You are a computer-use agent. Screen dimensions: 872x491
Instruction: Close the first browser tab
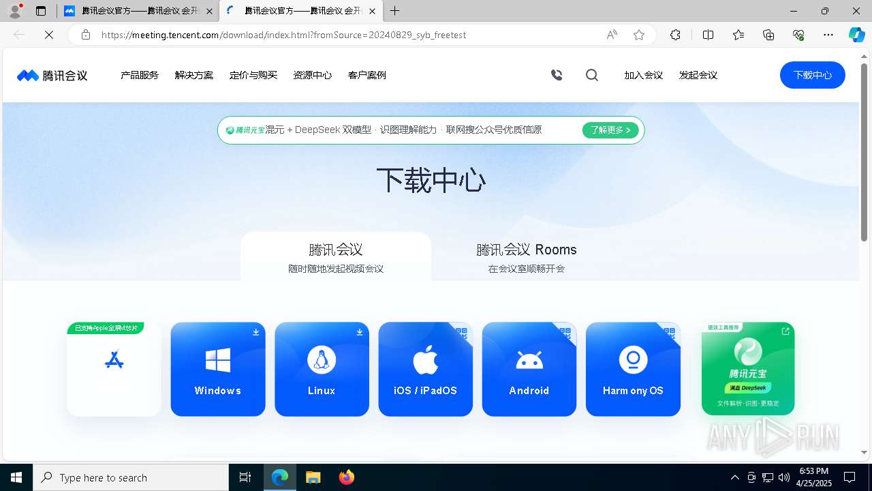[209, 11]
